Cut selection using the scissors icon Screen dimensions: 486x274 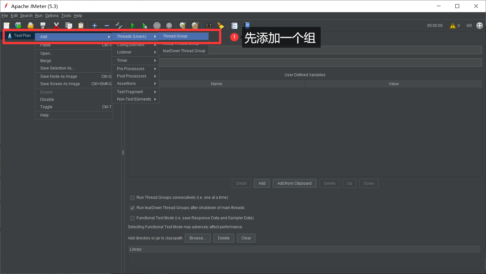[57, 26]
